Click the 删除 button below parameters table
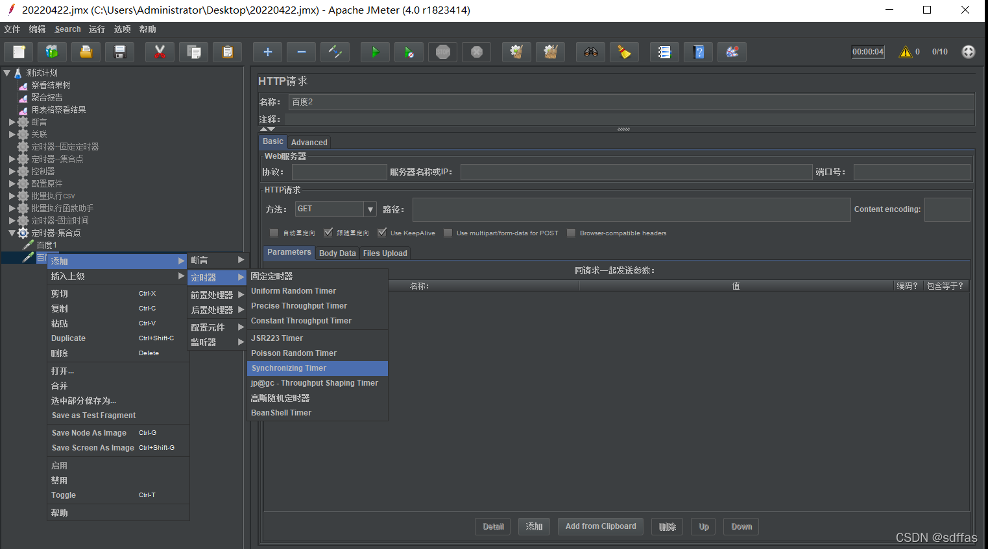This screenshot has width=988, height=549. (x=668, y=526)
